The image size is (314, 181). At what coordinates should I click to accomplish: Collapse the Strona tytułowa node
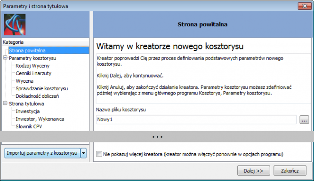5,103
